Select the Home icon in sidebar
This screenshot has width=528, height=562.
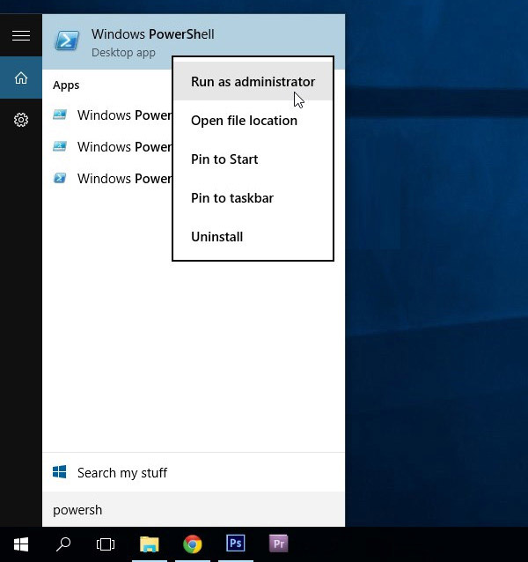(21, 78)
